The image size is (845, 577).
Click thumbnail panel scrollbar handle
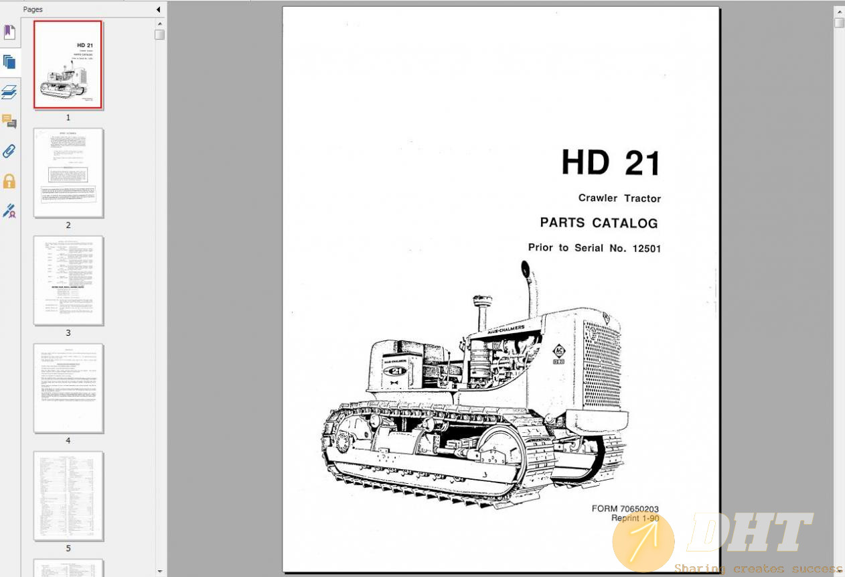tap(159, 34)
